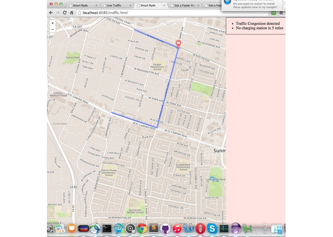Reload the traffic.html page
The image size is (333, 237).
click(65, 13)
